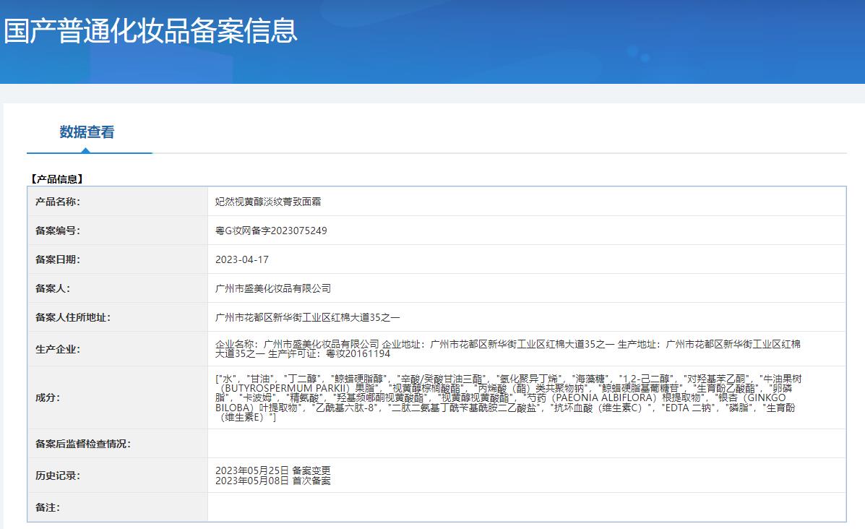Select the 备案日期 row label
Screen dimensions: 865x529
pyautogui.click(x=58, y=259)
